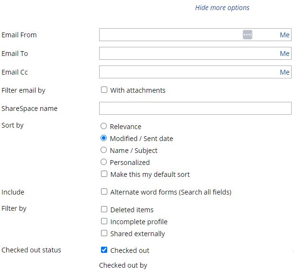Click the password manager icon in Email From

(x=247, y=34)
